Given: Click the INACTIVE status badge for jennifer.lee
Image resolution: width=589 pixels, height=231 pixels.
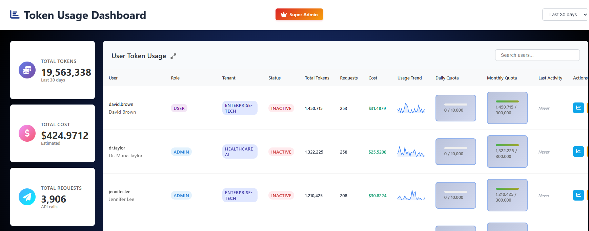Looking at the screenshot, I should (x=281, y=195).
